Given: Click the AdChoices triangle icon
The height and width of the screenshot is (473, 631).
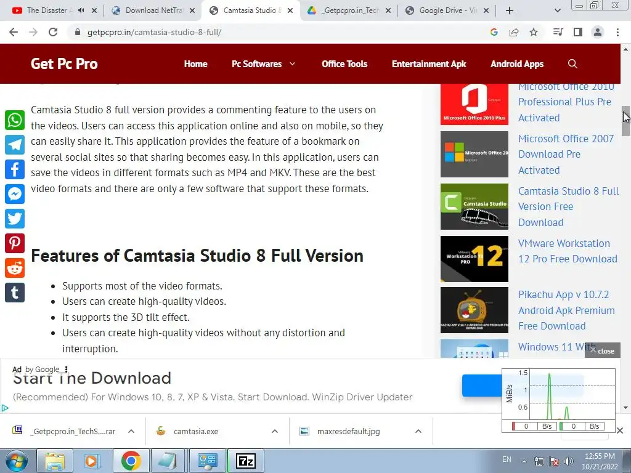Looking at the screenshot, I should point(5,408).
